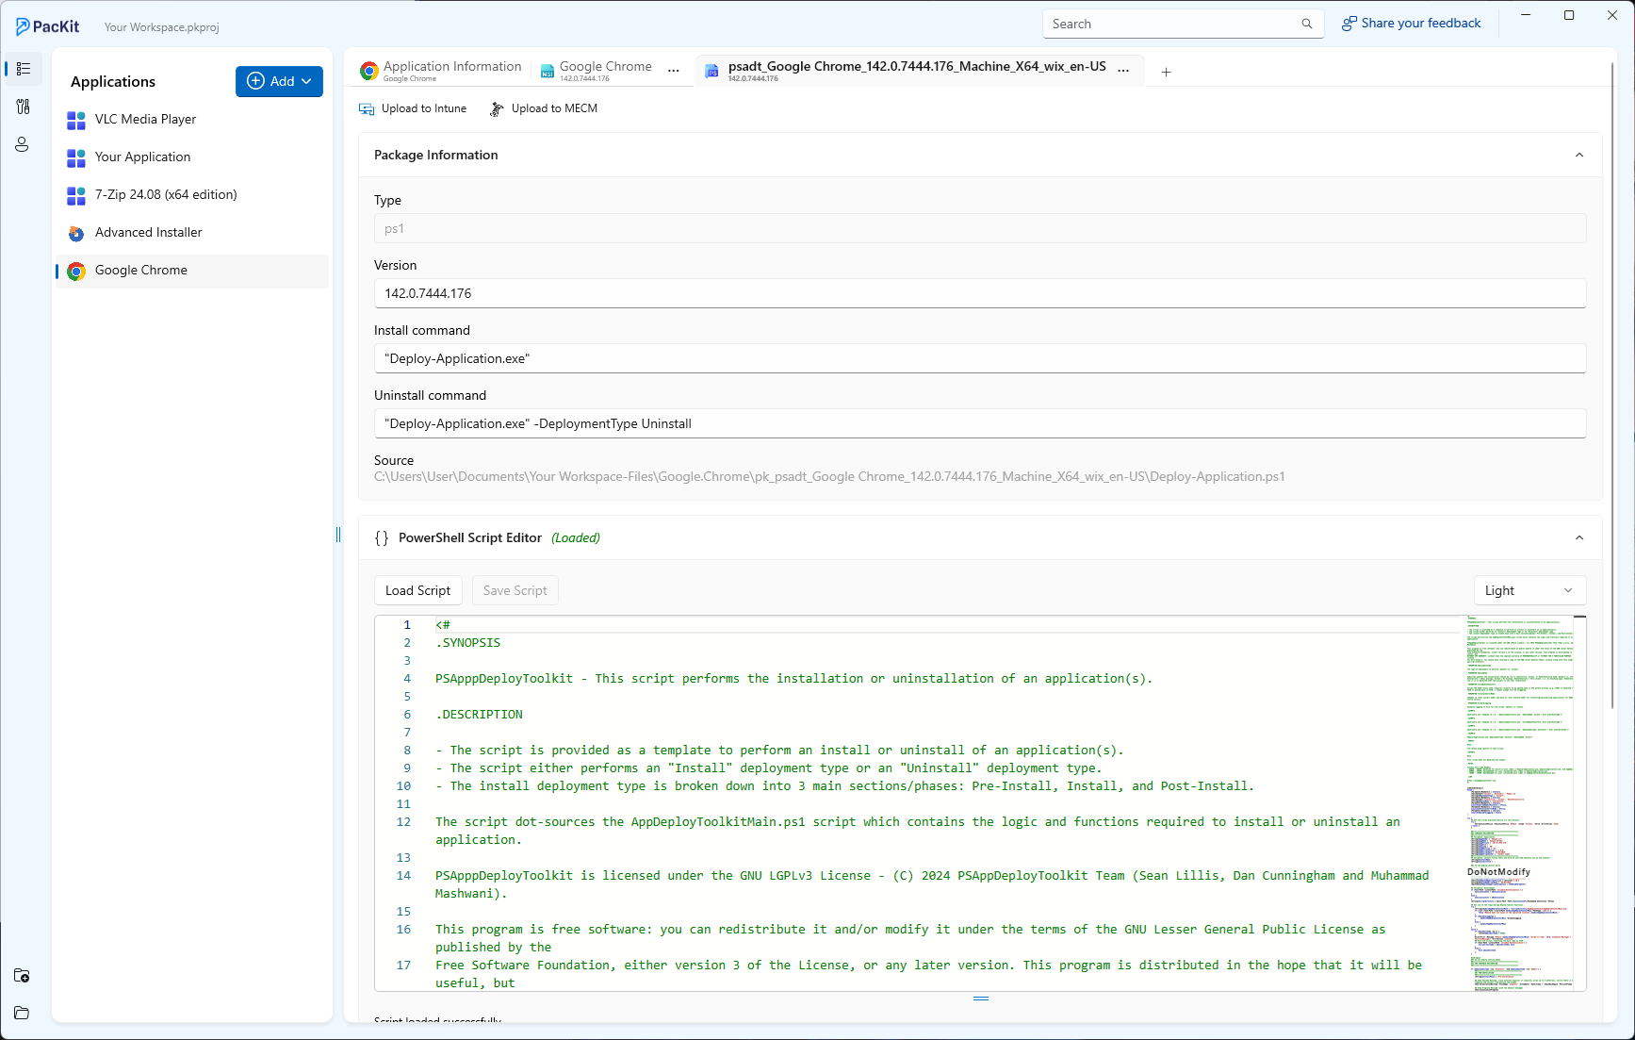The width and height of the screenshot is (1635, 1040).
Task: Switch to the Google Chrome NSI tab
Action: tap(604, 71)
